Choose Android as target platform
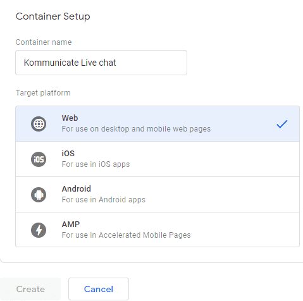Image resolution: width=303 pixels, height=301 pixels. [x=158, y=195]
